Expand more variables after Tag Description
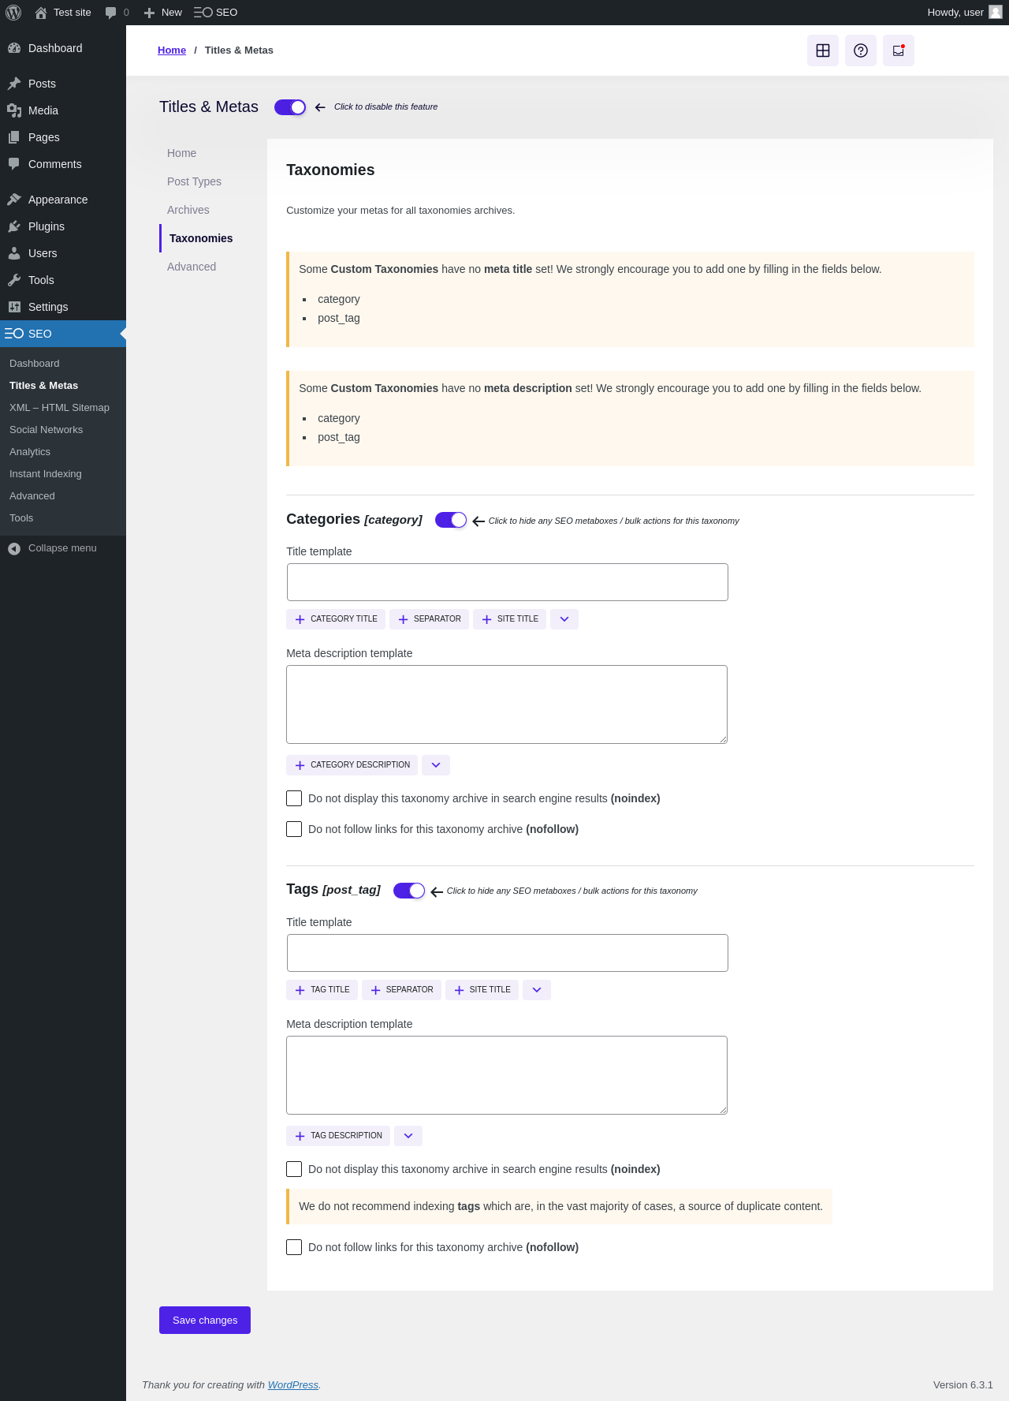 (x=408, y=1136)
